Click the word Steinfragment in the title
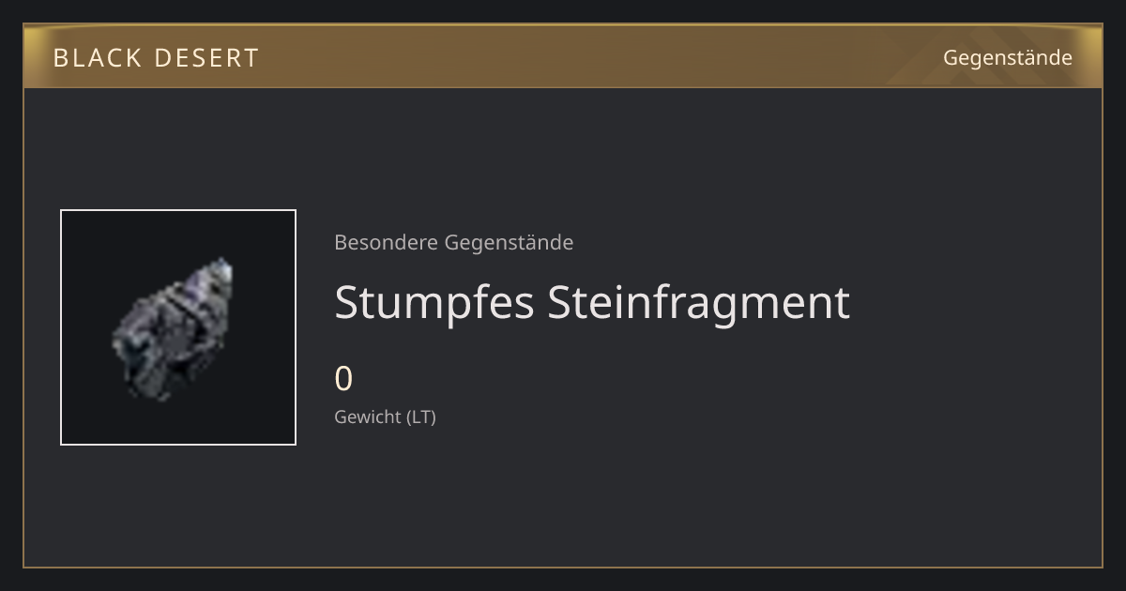Image resolution: width=1126 pixels, height=591 pixels. [x=699, y=304]
